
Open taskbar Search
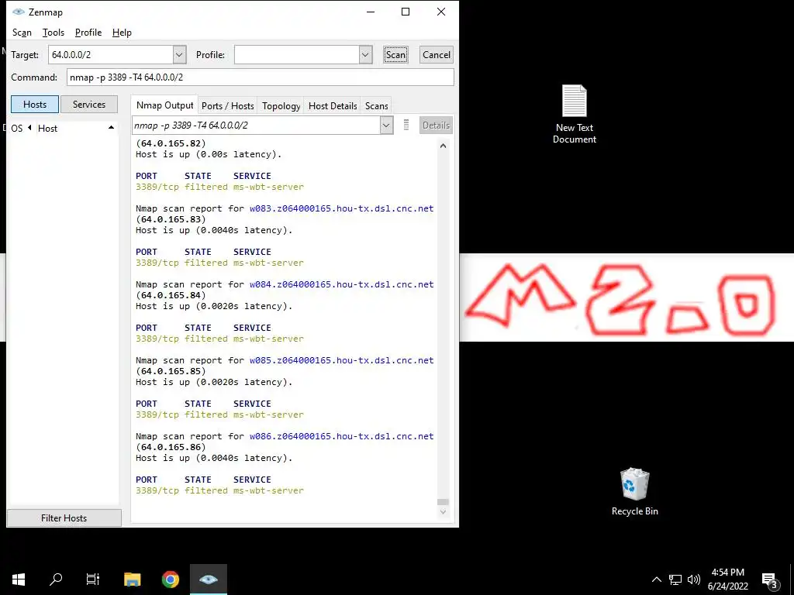pos(56,580)
